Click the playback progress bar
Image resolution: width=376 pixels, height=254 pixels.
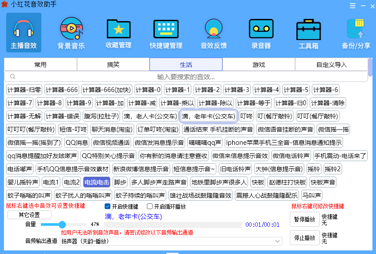point(173,225)
